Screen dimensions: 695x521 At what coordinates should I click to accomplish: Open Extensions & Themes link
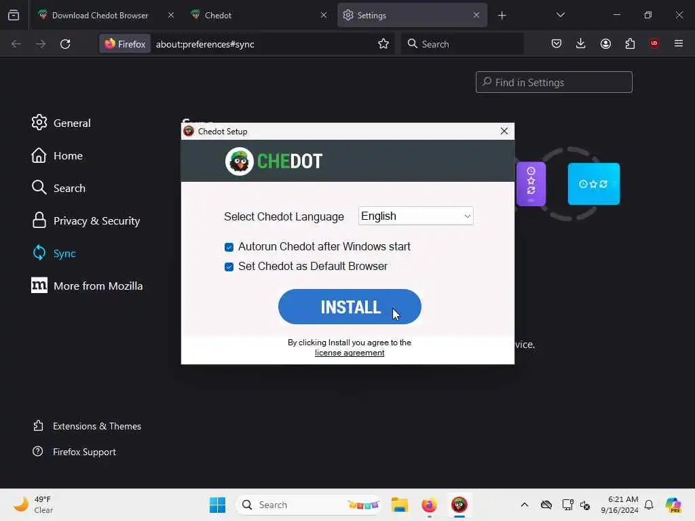coord(87,426)
